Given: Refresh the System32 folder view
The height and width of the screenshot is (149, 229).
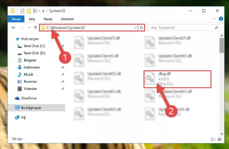Looking at the screenshot, I should point(141,28).
